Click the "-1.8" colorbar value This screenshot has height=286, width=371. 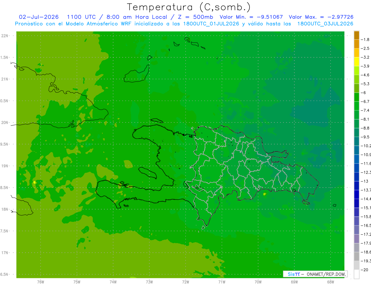(x=365, y=39)
